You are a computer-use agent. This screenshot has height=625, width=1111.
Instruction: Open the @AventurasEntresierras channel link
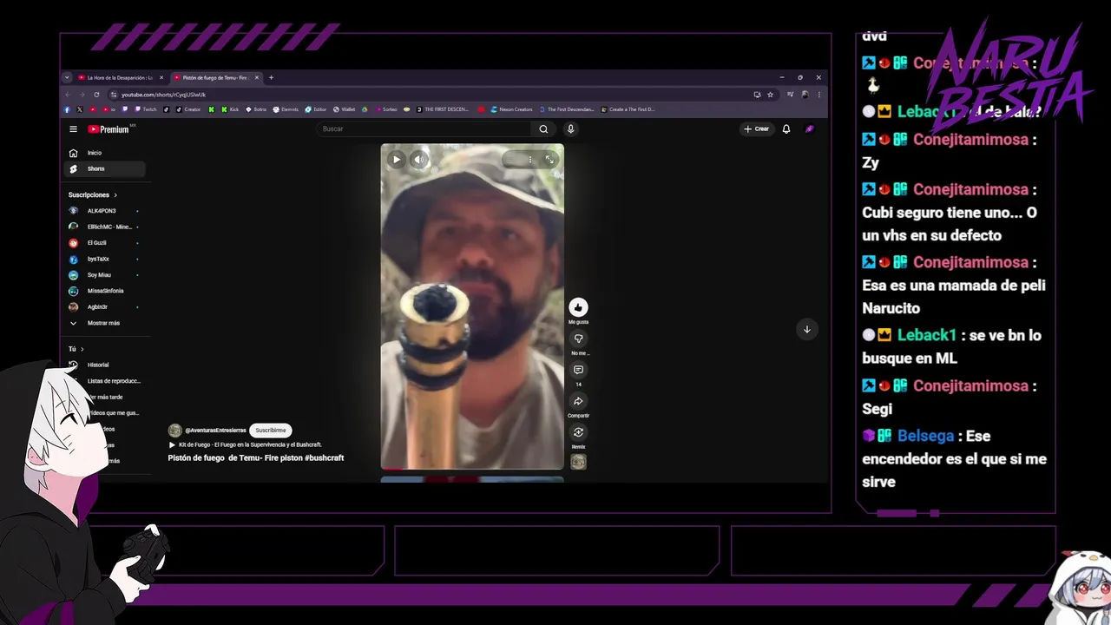tap(215, 431)
